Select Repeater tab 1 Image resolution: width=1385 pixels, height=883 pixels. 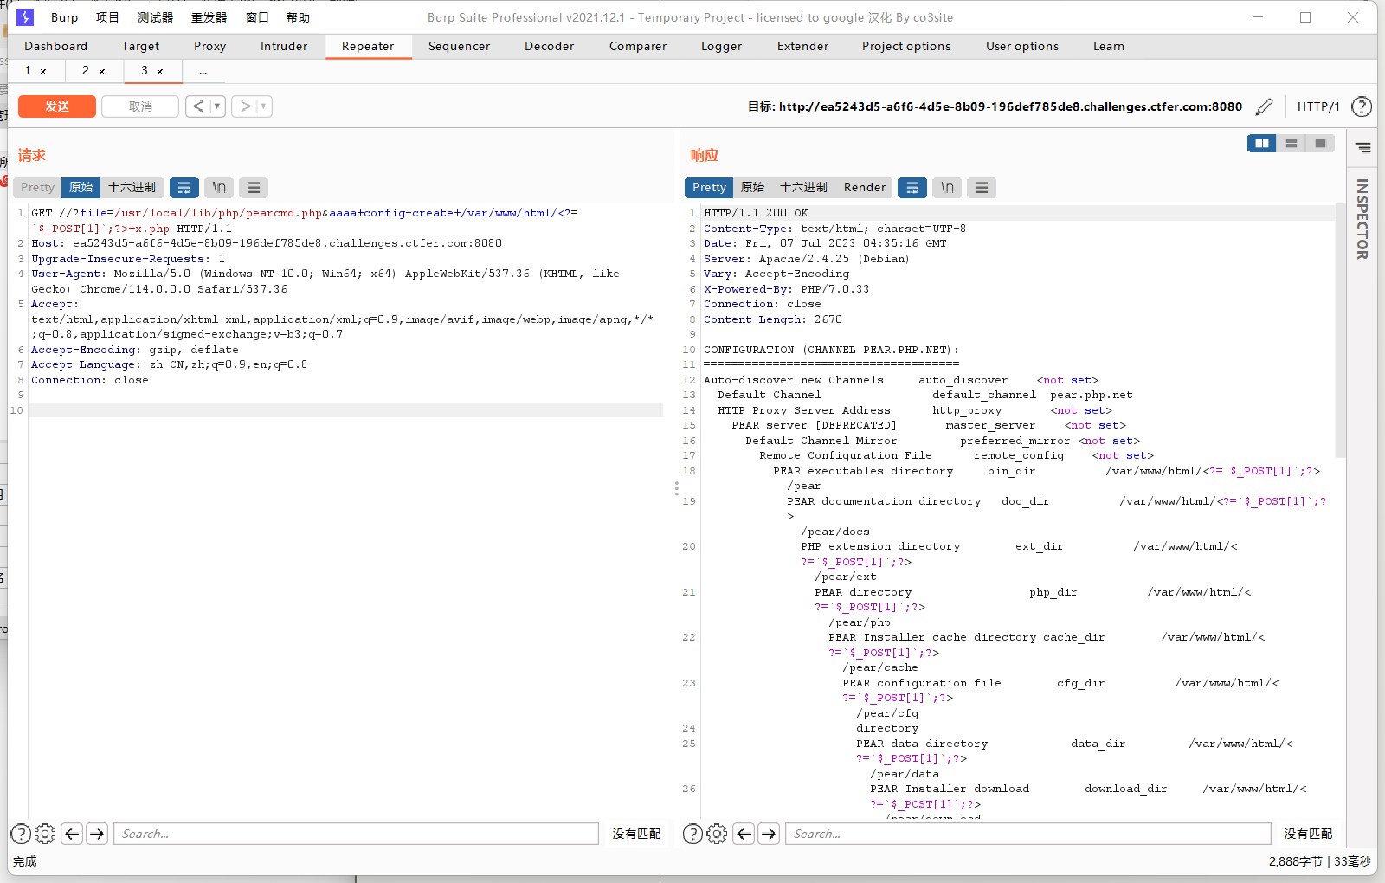pos(28,71)
